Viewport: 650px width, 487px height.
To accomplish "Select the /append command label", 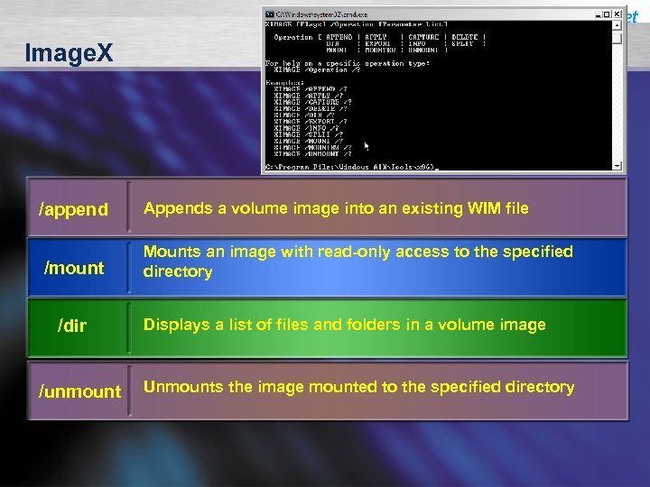I will tap(73, 209).
